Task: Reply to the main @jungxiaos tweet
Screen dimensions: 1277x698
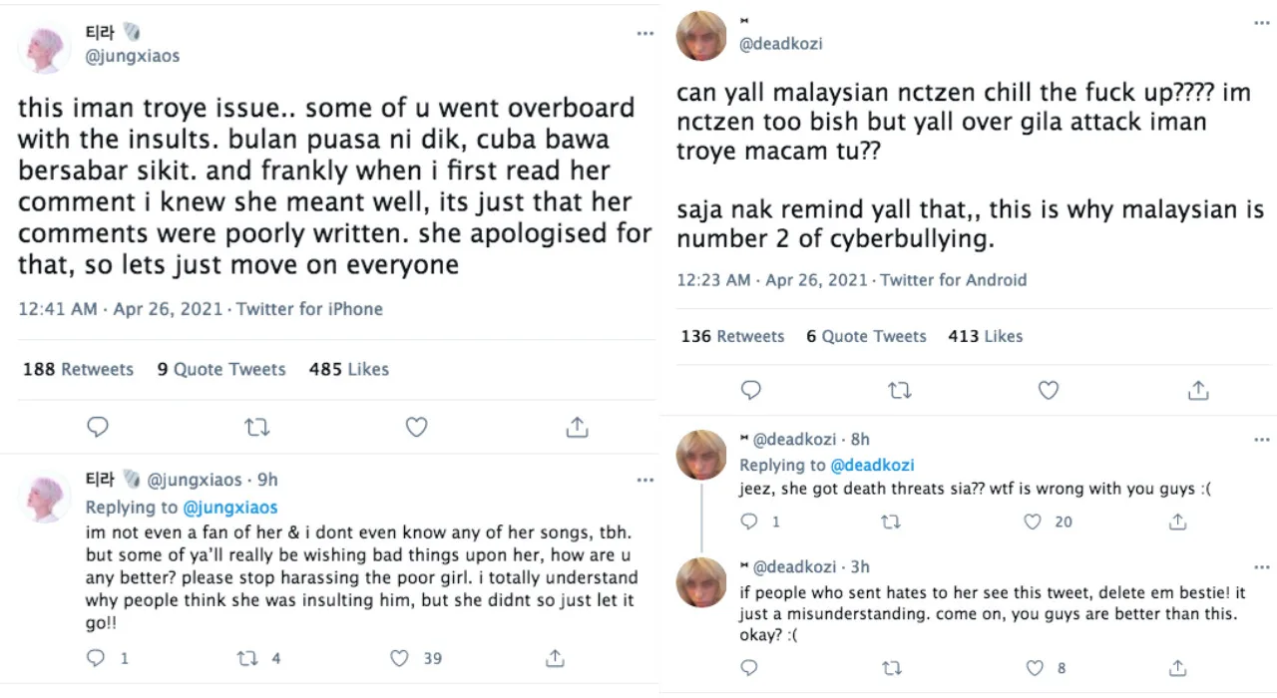Action: (x=98, y=428)
